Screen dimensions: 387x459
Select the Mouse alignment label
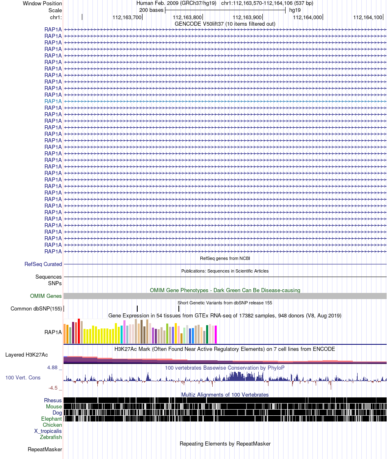[x=54, y=407]
